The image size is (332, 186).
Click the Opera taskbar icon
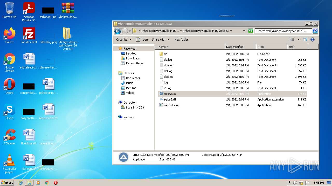click(56, 183)
